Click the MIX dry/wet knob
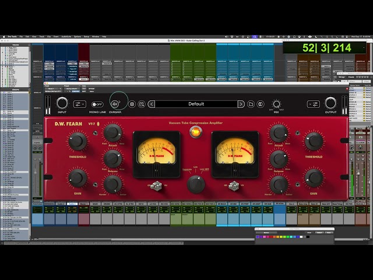 (x=276, y=104)
